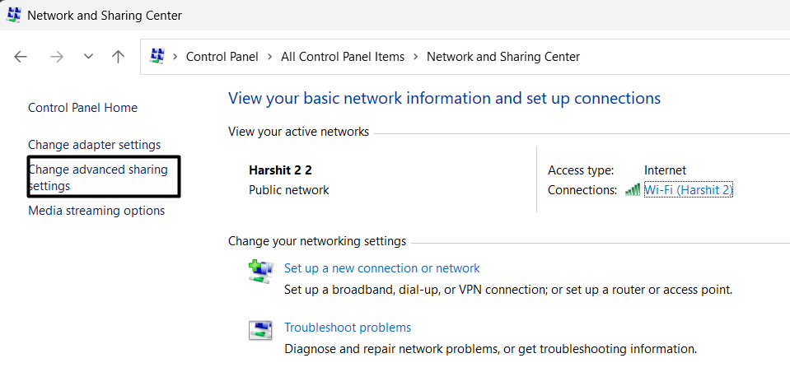Viewport: 790px width, 372px height.
Task: Select Control Panel in the breadcrumb path
Action: pyautogui.click(x=222, y=57)
